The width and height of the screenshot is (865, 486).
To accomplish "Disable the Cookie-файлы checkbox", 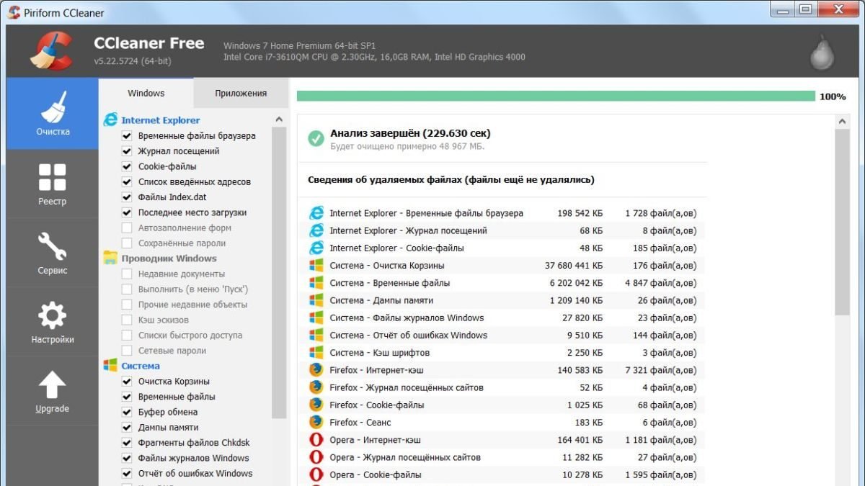I will coord(126,166).
